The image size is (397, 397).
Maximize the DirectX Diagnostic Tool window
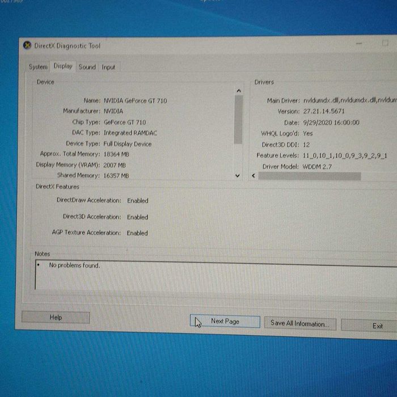coord(385,43)
